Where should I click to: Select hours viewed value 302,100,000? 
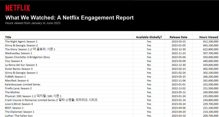[x=211, y=73]
